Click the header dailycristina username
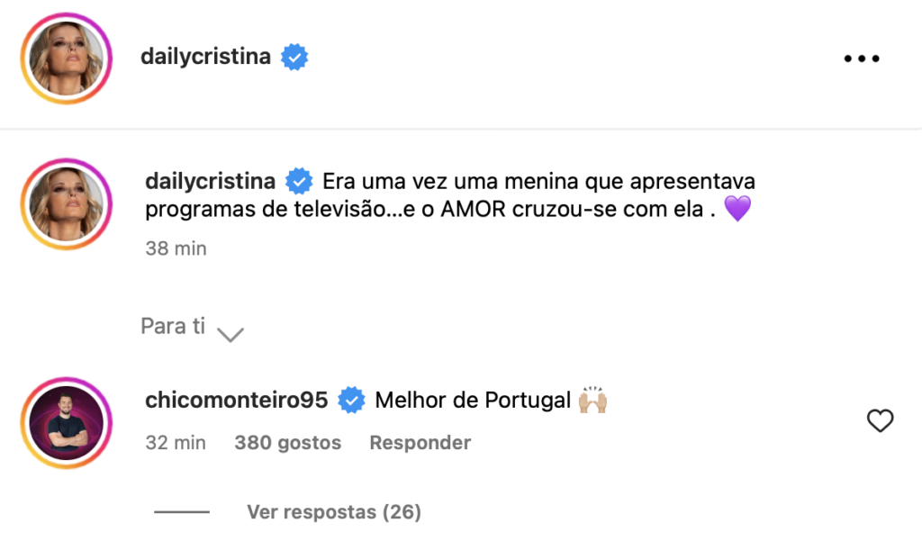This screenshot has width=922, height=541. click(206, 57)
